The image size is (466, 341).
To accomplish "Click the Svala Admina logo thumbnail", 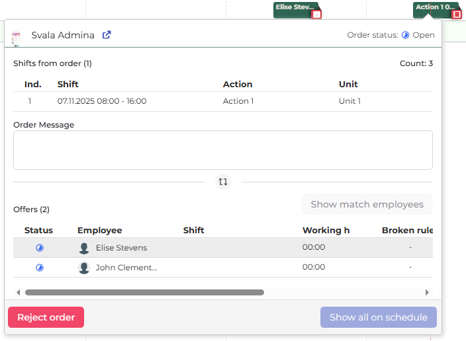I will click(x=17, y=36).
